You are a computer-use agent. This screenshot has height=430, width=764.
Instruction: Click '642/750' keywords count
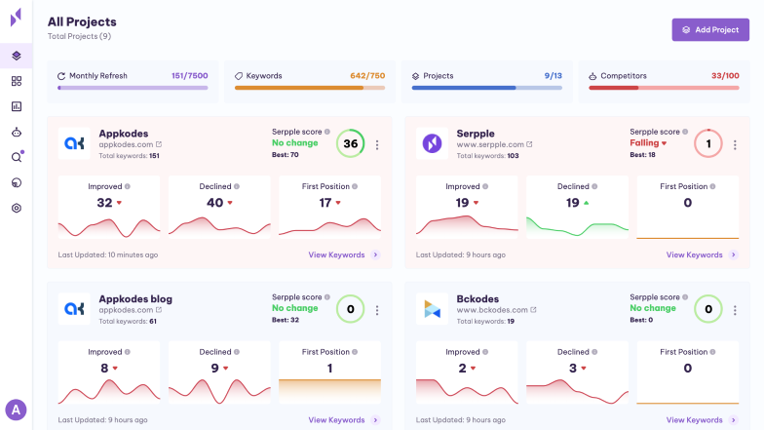(x=367, y=76)
